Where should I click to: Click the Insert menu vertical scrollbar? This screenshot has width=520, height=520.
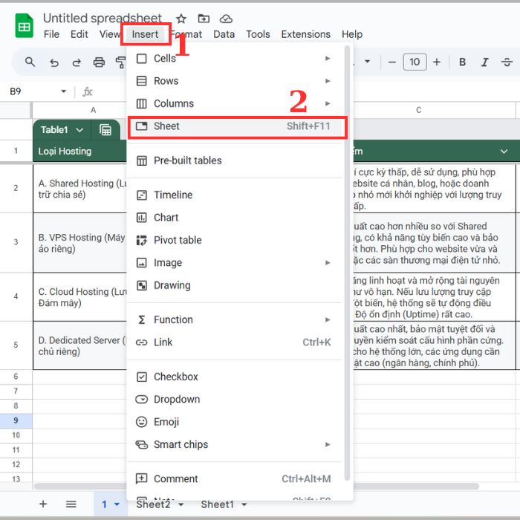347,263
